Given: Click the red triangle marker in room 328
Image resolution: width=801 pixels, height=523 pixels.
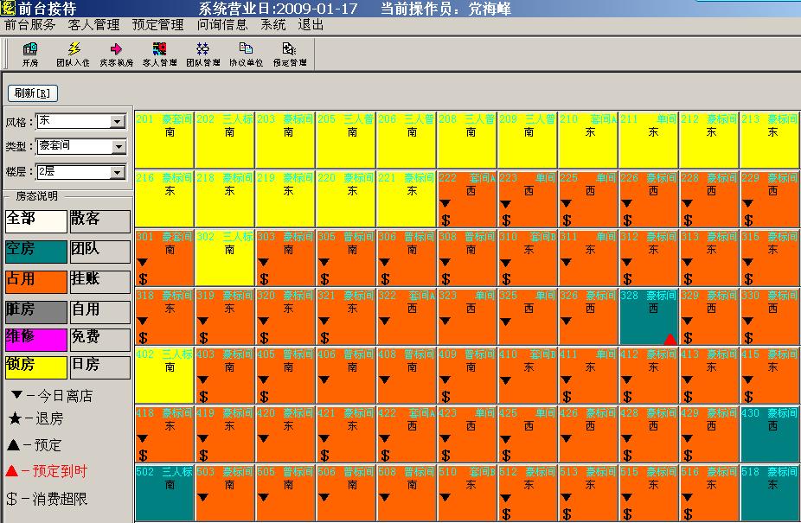Looking at the screenshot, I should pyautogui.click(x=670, y=340).
